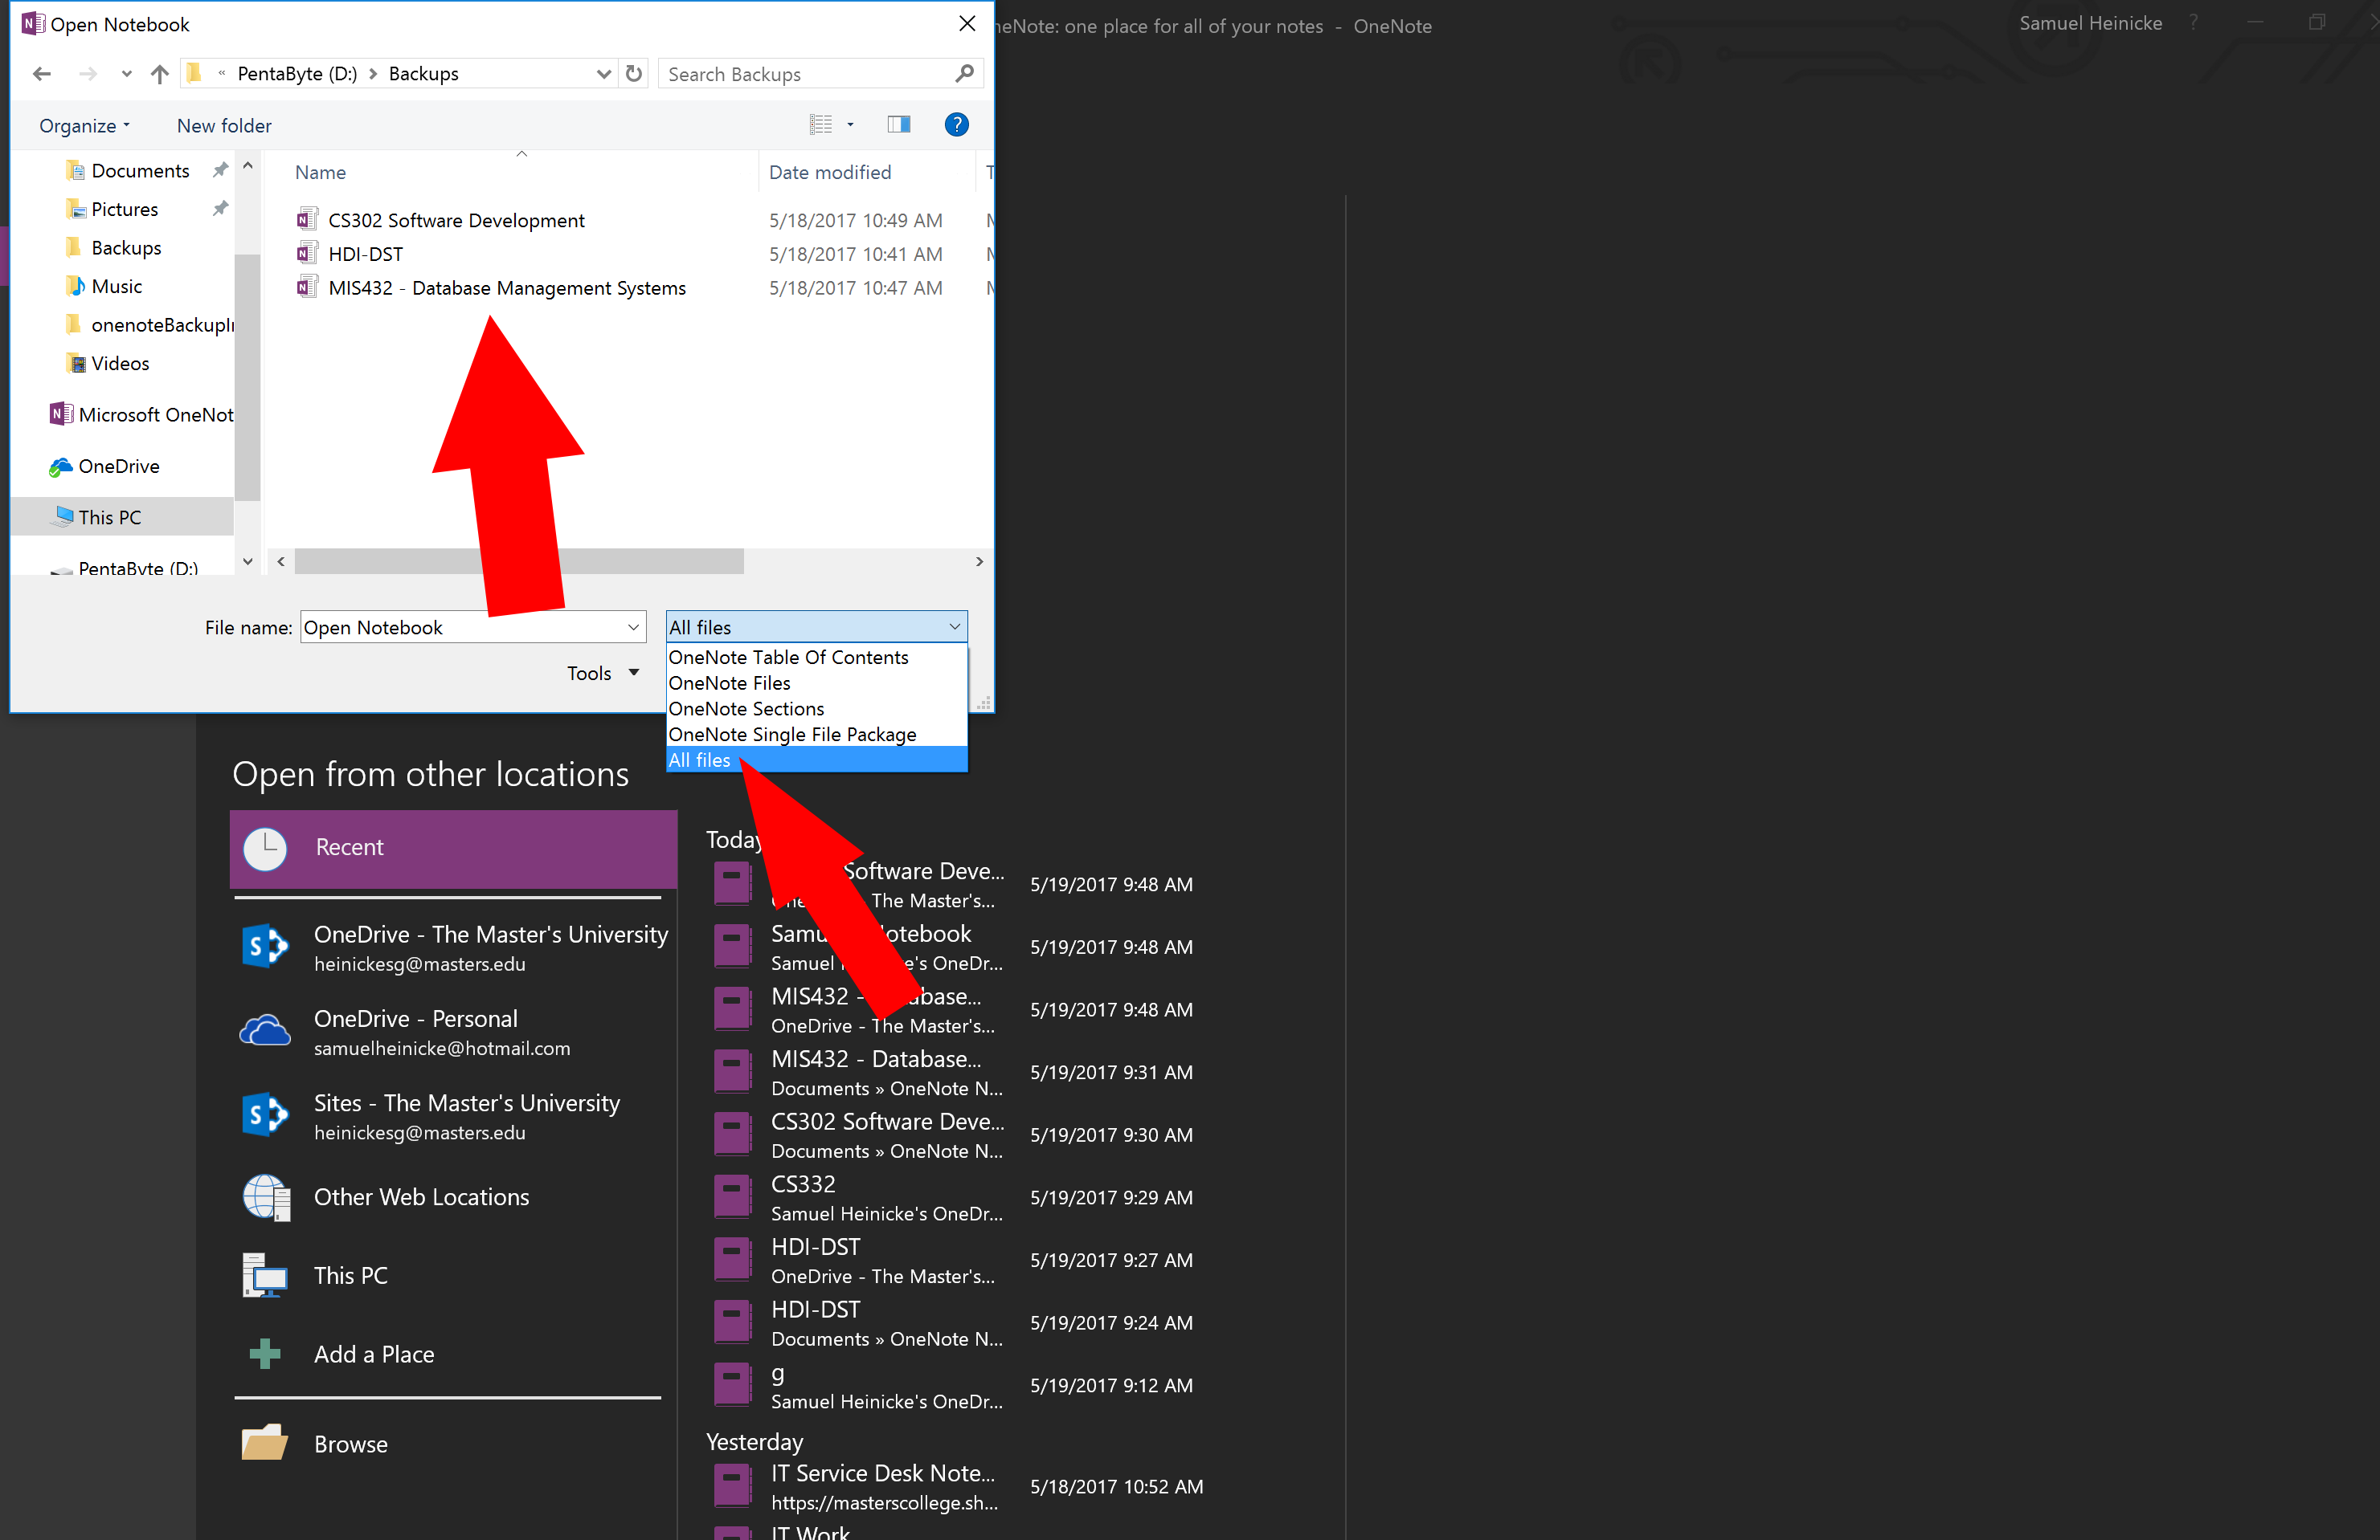The width and height of the screenshot is (2380, 1540).
Task: Toggle the preview pane icon
Action: coord(898,125)
